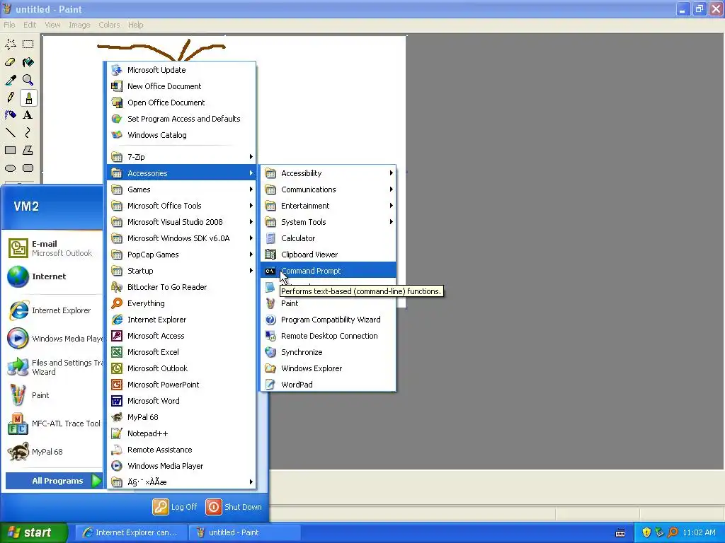This screenshot has height=543, width=725.
Task: Click Synchronize in Accessories menu
Action: 329,352
